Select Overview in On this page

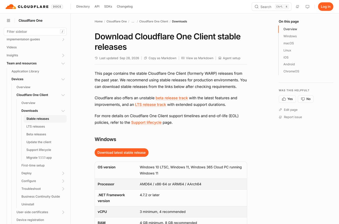click(x=290, y=29)
